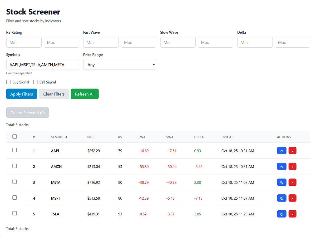
Task: Select all rows with the header checkbox
Action: [x=14, y=136]
